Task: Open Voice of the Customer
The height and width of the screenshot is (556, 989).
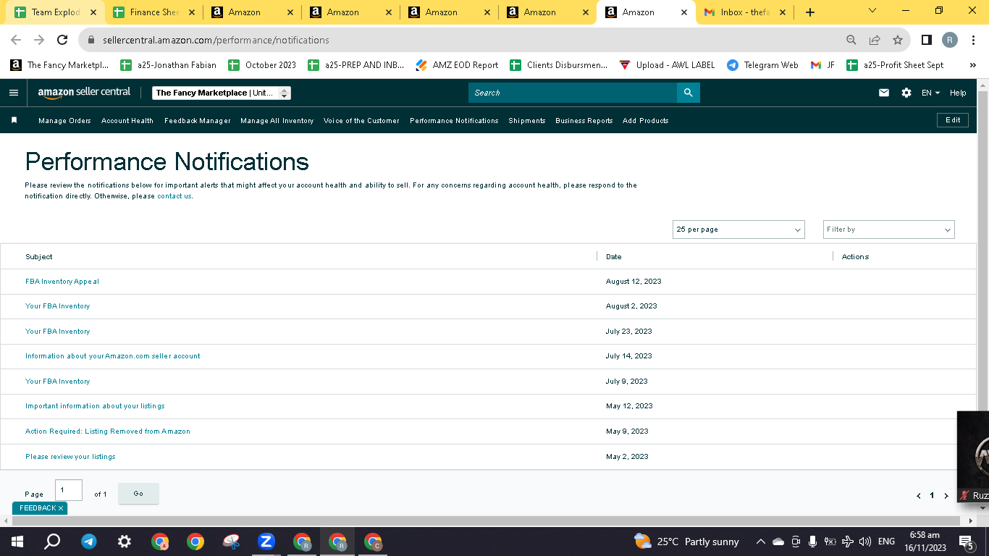Action: [361, 121]
